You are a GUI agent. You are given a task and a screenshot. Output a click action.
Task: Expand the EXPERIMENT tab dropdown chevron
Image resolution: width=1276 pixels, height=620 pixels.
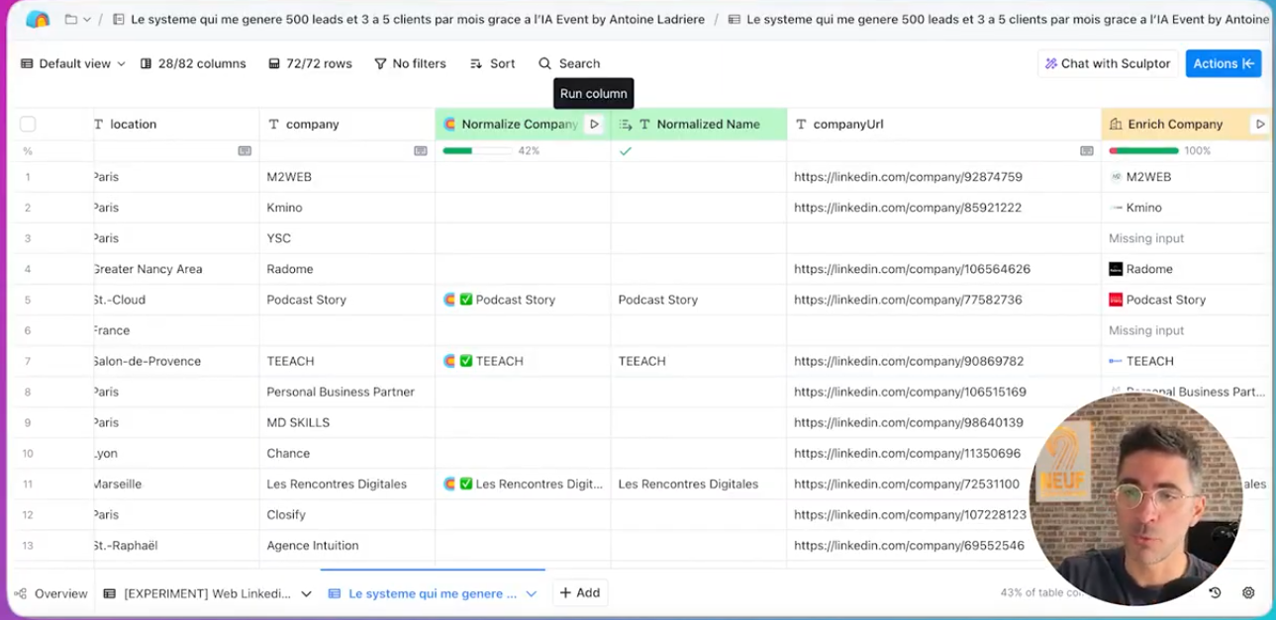(306, 593)
